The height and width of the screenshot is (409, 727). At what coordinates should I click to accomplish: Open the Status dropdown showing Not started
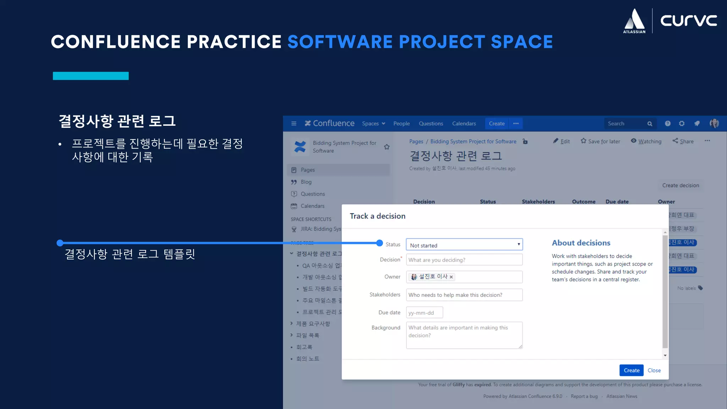coord(464,245)
